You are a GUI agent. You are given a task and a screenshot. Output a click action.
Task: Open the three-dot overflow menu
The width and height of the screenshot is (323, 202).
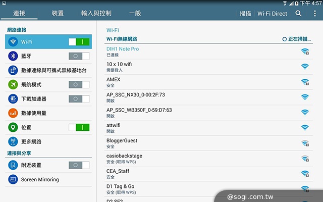tap(315, 14)
